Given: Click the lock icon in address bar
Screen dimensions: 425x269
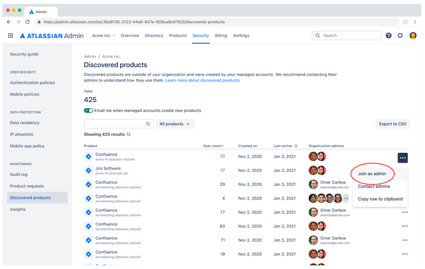Looking at the screenshot, I should (x=39, y=22).
